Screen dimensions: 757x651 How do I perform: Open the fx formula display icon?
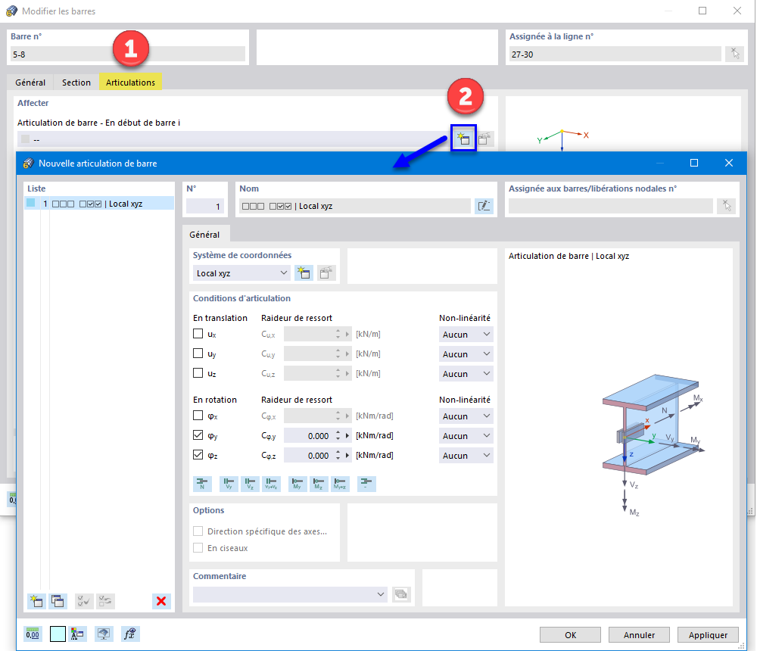click(130, 634)
